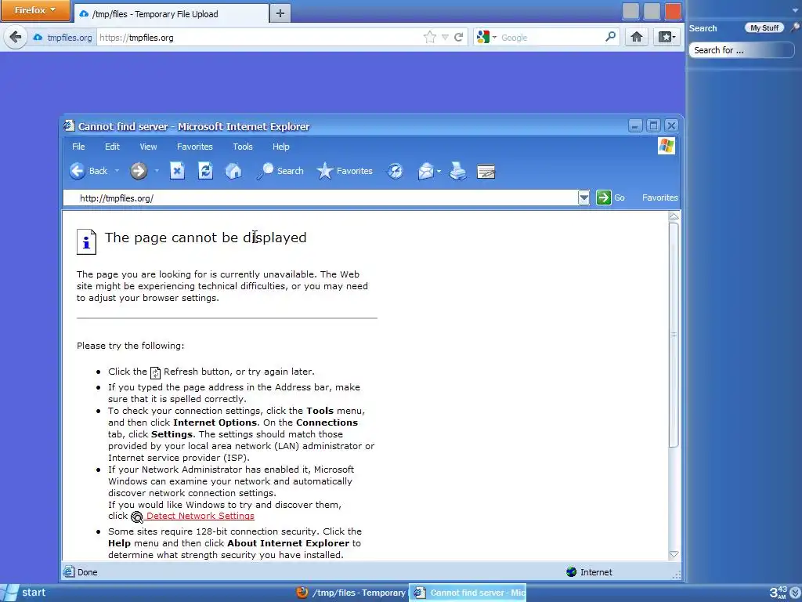
Task: Bookmark page with Firefox star icon
Action: (430, 37)
